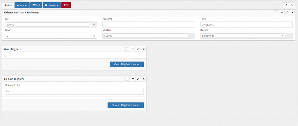The width and height of the screenshot is (298, 126).
Task: Click the Ek Alan Profili search field
Action: 74,91
